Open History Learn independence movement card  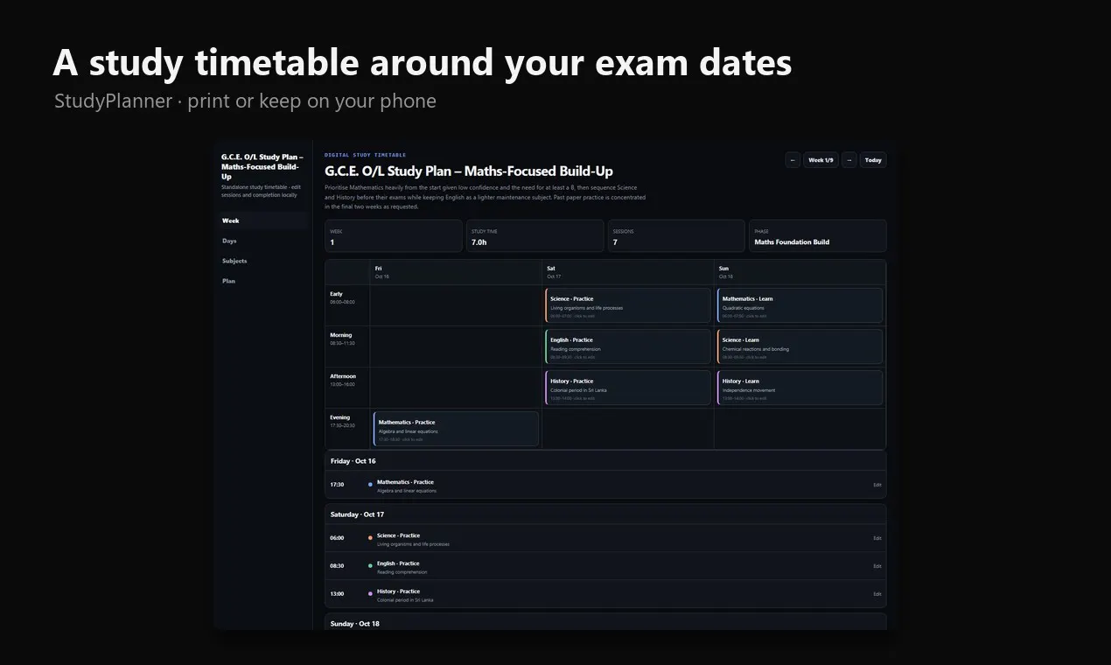800,388
